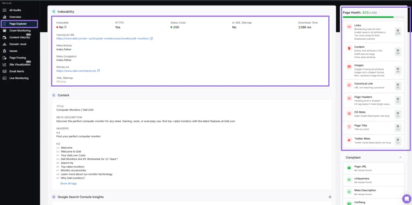Click 'Heading level is skipped' issue text
The height and width of the screenshot is (205, 412).
(x=366, y=101)
